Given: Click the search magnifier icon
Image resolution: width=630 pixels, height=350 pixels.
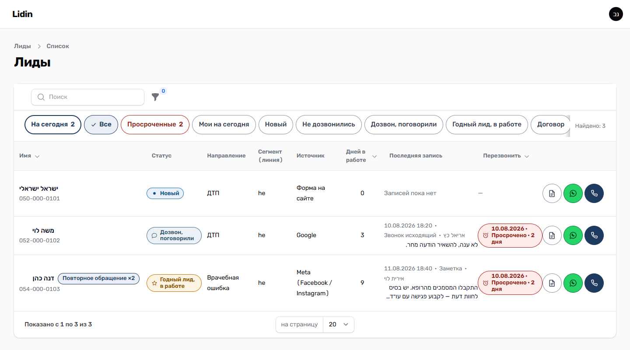Looking at the screenshot, I should click(x=41, y=97).
